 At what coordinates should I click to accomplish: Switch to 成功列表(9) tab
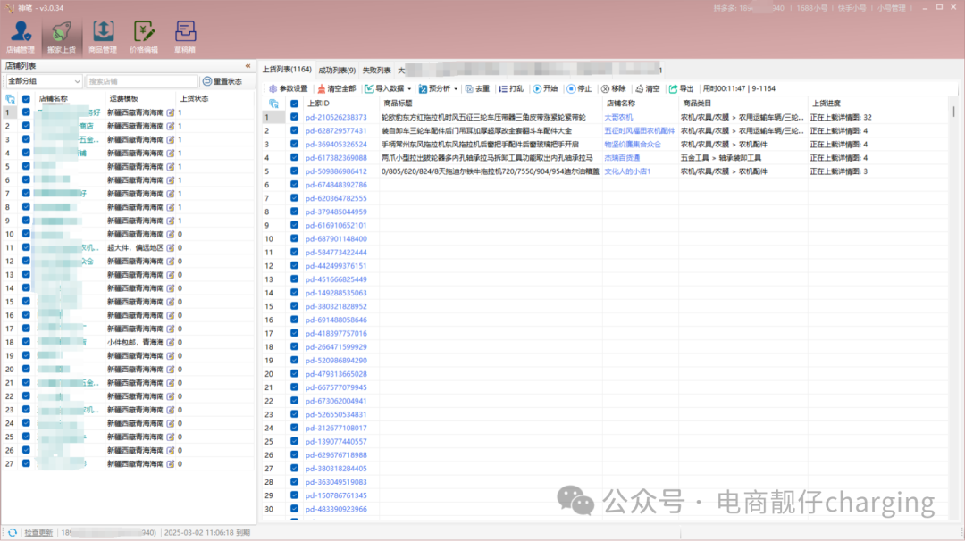coord(337,71)
